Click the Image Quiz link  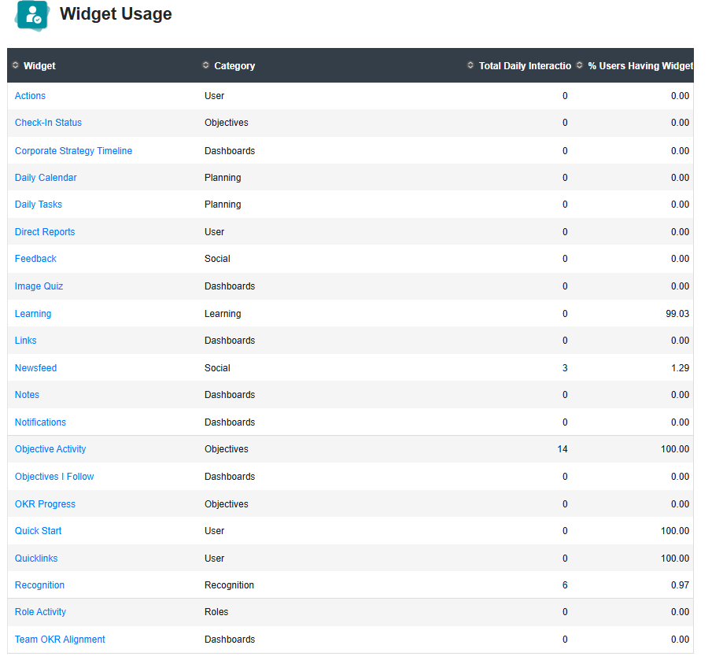[39, 286]
